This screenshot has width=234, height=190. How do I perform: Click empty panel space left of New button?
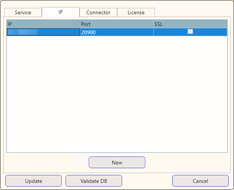(x=45, y=163)
